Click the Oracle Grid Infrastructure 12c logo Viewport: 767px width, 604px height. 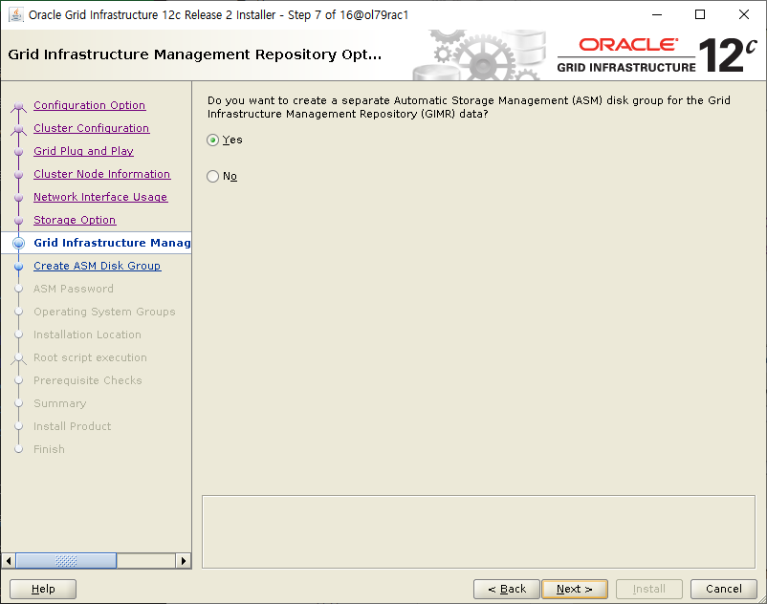(x=657, y=55)
